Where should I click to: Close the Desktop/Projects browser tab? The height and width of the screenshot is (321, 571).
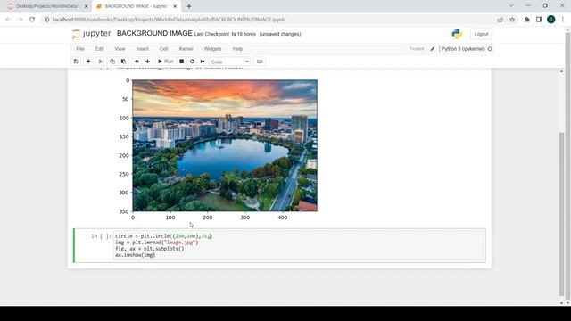coord(86,6)
